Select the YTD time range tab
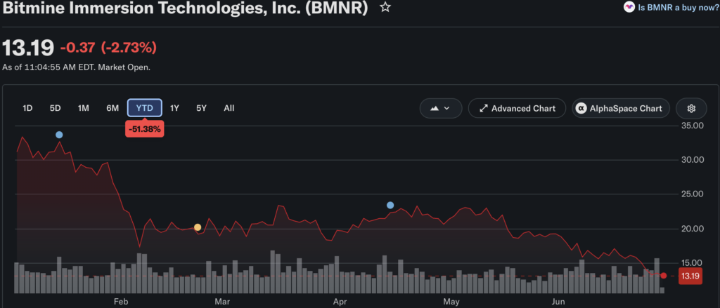The image size is (720, 308). [x=145, y=108]
